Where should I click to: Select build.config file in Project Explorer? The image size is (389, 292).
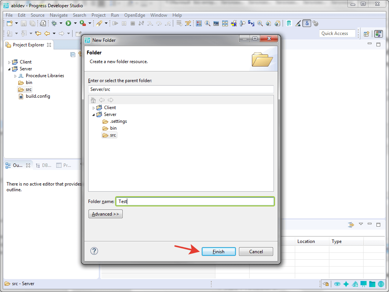click(x=35, y=96)
